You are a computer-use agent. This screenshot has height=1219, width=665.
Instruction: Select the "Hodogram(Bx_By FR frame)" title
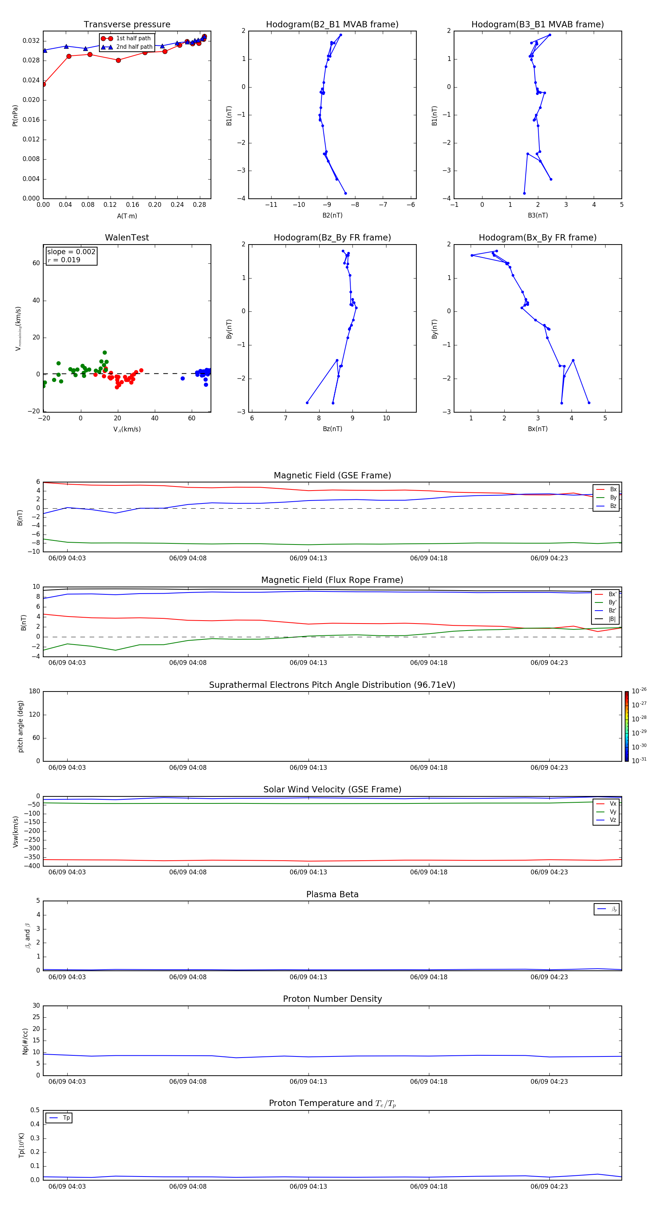tap(538, 238)
